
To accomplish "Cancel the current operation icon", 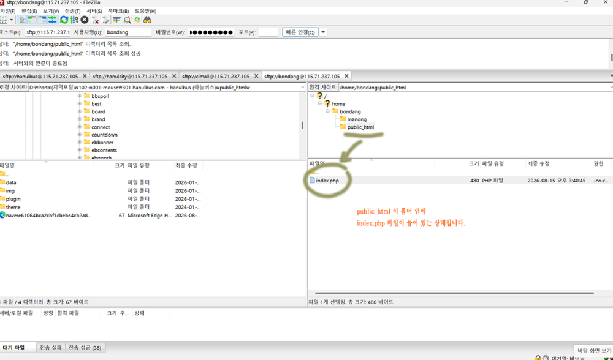I will point(85,20).
